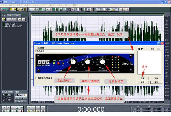Toggle the MIDI file type checkbox
171x116 pixels.
[4, 97]
